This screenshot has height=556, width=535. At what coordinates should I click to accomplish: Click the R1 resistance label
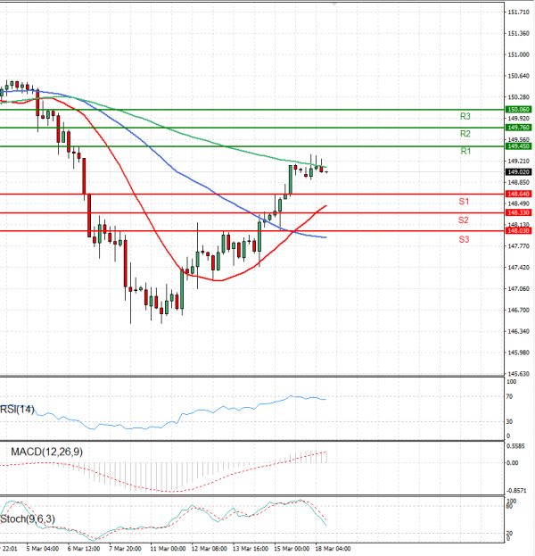[465, 152]
